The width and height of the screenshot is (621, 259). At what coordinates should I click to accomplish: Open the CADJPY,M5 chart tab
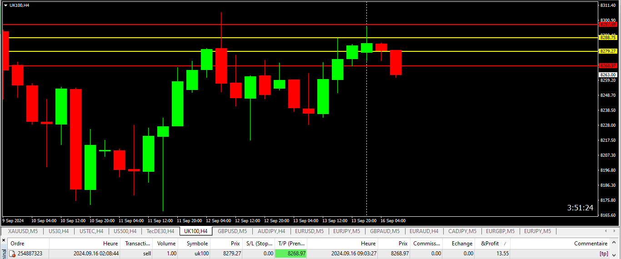[462, 231]
